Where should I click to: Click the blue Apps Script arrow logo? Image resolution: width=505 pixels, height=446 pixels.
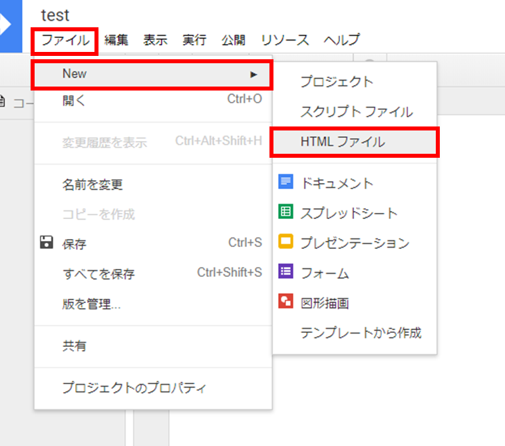coord(11,26)
